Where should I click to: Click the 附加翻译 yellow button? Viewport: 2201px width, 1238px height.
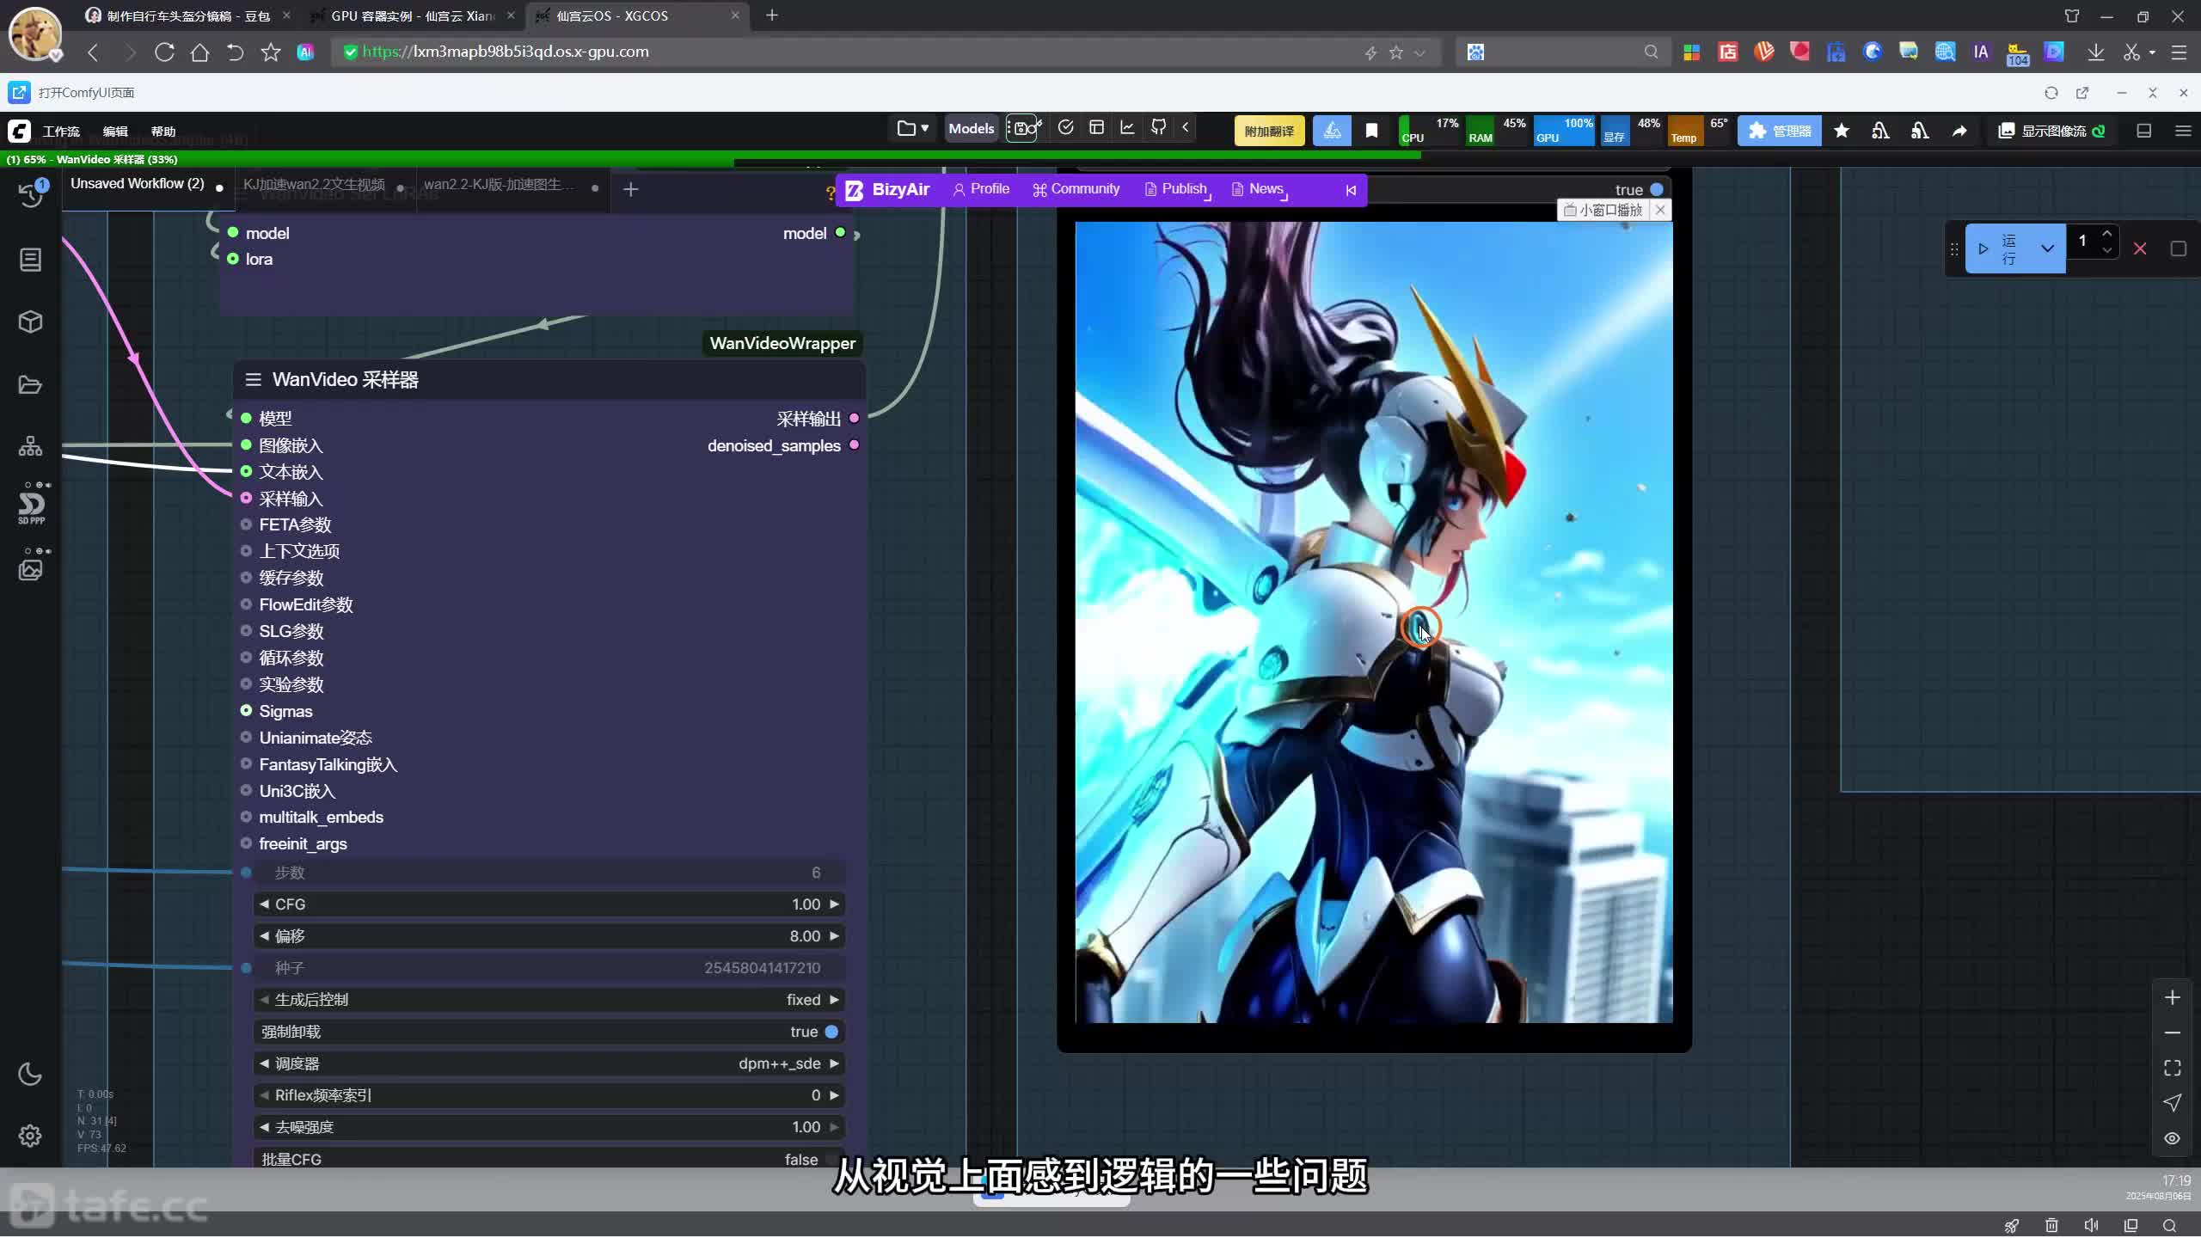coord(1269,131)
